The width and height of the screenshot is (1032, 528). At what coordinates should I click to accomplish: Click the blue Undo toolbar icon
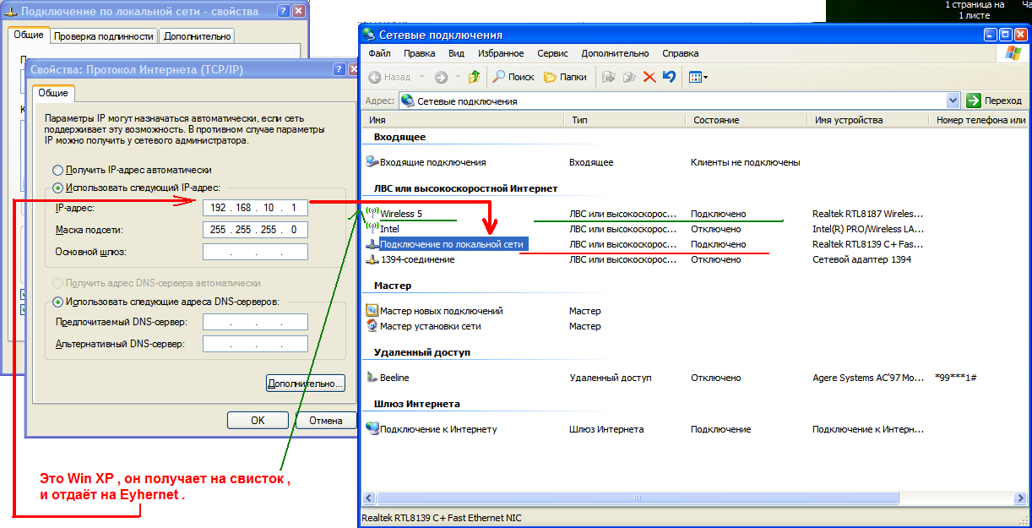[x=669, y=77]
